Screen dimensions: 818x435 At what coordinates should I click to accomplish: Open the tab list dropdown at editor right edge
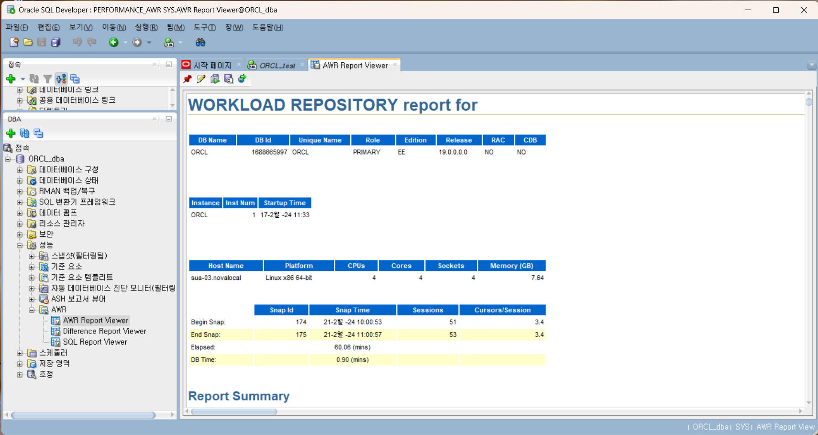811,65
